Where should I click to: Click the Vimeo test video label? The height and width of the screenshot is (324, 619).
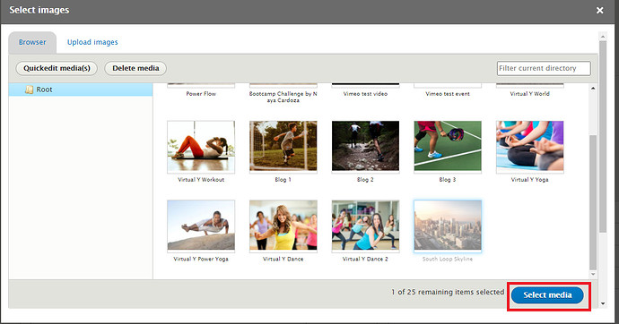(x=365, y=94)
